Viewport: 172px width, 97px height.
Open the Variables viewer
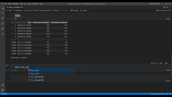point(75,11)
